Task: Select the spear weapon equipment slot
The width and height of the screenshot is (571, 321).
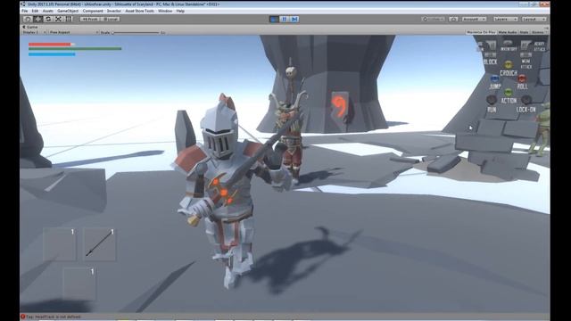Action: click(x=99, y=244)
